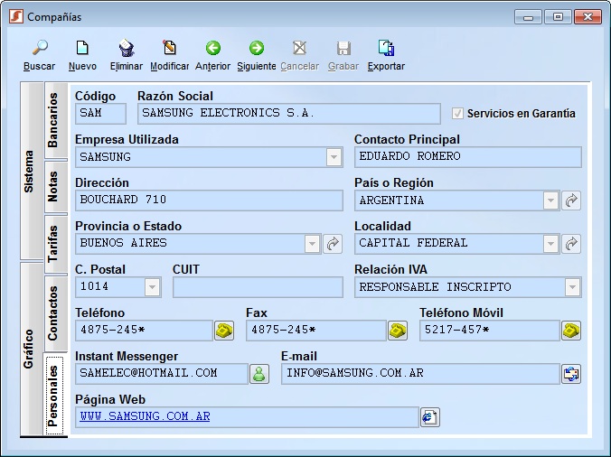Image resolution: width=611 pixels, height=457 pixels.
Task: Go to previous record with Anterior
Action: tap(212, 49)
